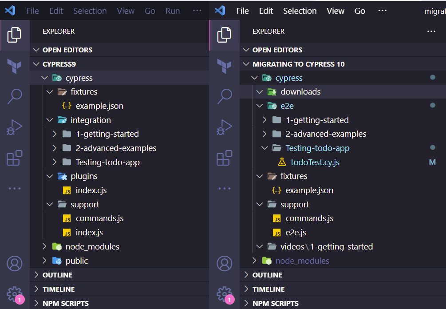Select e2e.js in support folder
This screenshot has height=309, width=446.
coord(296,232)
